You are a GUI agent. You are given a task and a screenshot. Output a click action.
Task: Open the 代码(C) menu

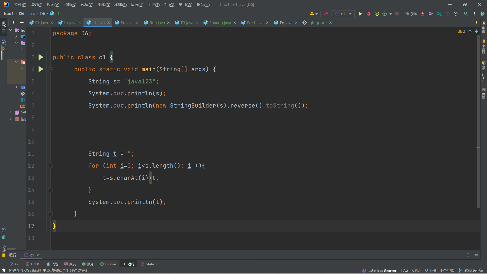(x=87, y=5)
